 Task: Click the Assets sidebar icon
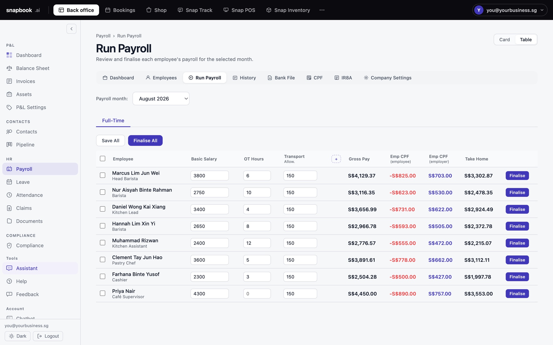pyautogui.click(x=9, y=94)
